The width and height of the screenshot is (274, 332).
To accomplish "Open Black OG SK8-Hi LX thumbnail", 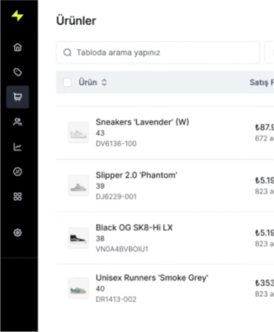I will click(79, 238).
